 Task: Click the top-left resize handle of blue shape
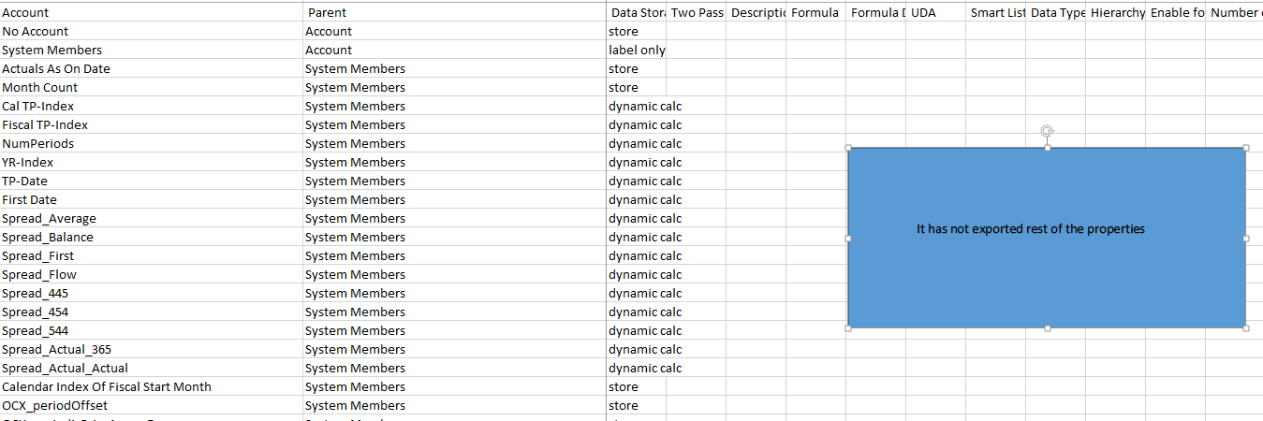[848, 148]
